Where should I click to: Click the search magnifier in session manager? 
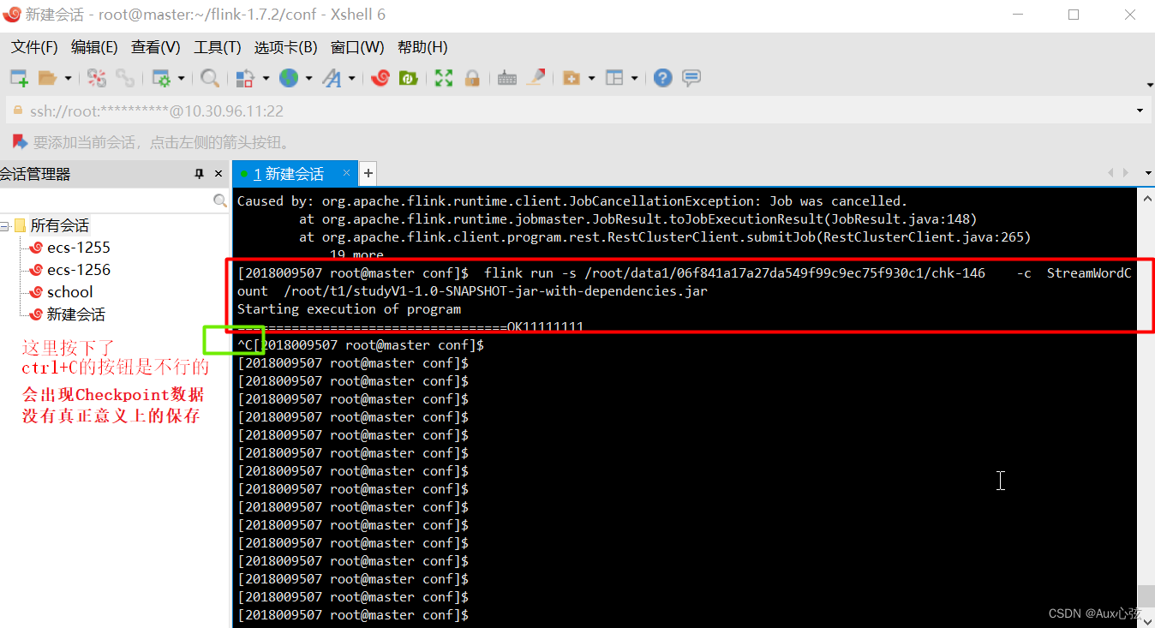click(220, 200)
